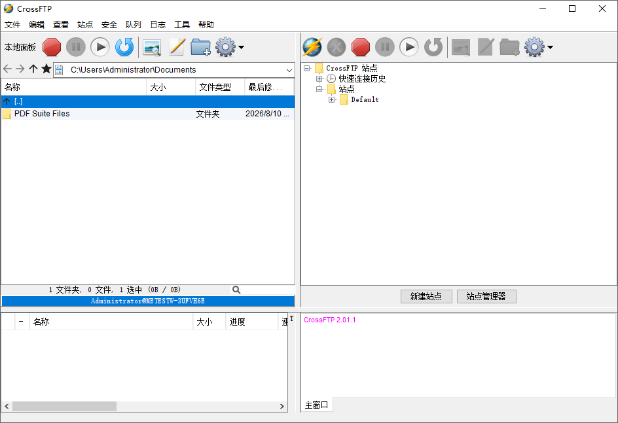This screenshot has width=618, height=423.
Task: Click the queue horizontal scrollbar thumb
Action: (64, 406)
